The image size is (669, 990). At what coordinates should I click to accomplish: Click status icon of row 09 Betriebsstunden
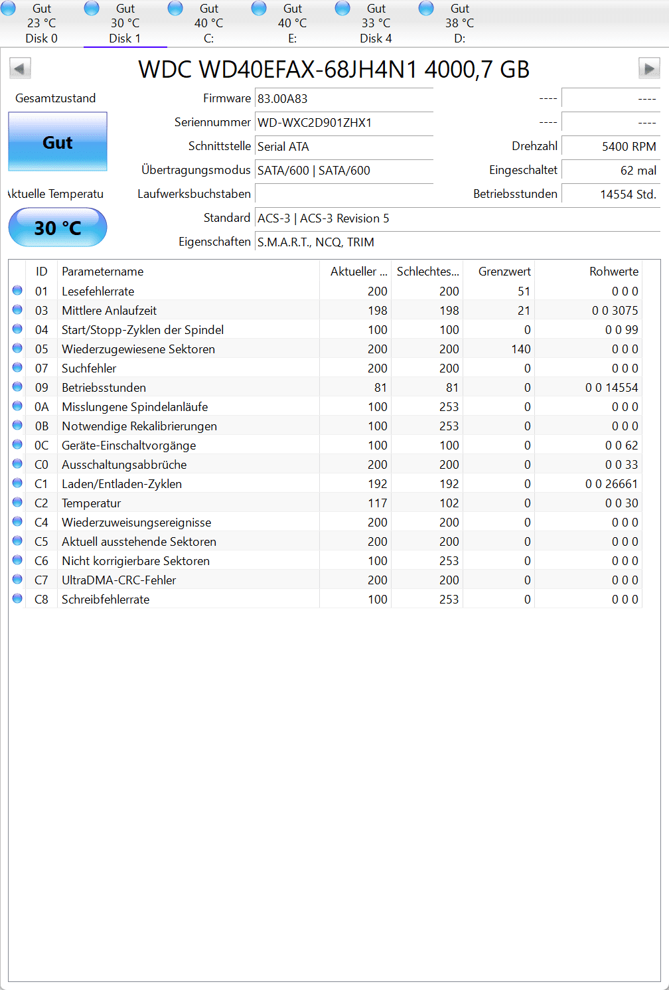[17, 386]
